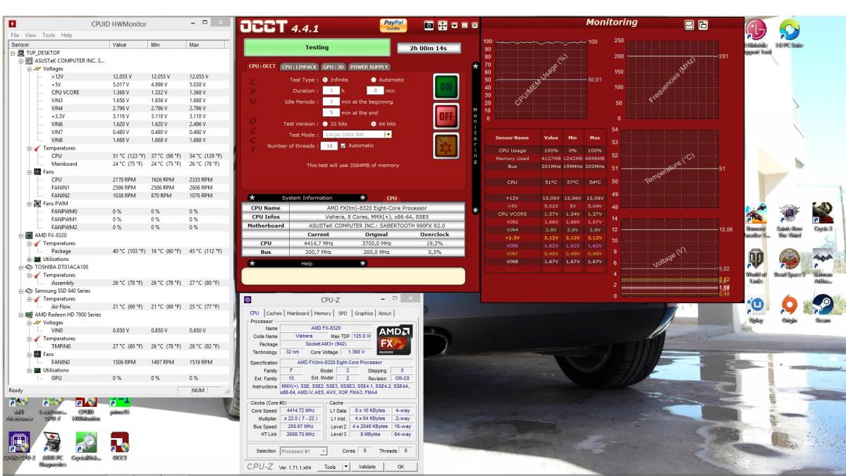Viewport: 846px width, 476px height.
Task: Open HWMonitor File menu
Action: click(x=14, y=35)
